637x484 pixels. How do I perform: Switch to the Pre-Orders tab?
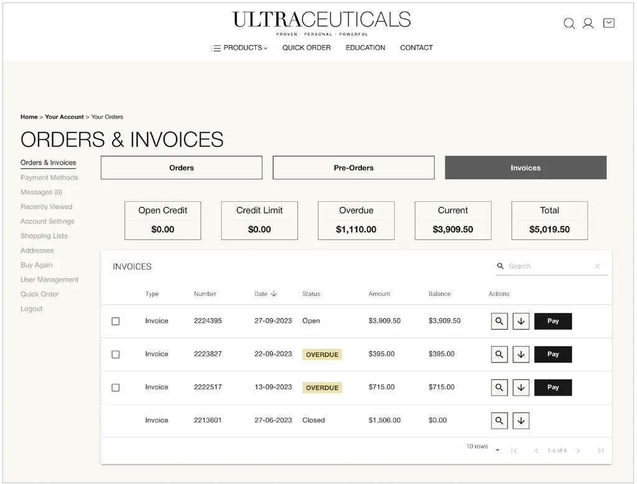point(353,168)
